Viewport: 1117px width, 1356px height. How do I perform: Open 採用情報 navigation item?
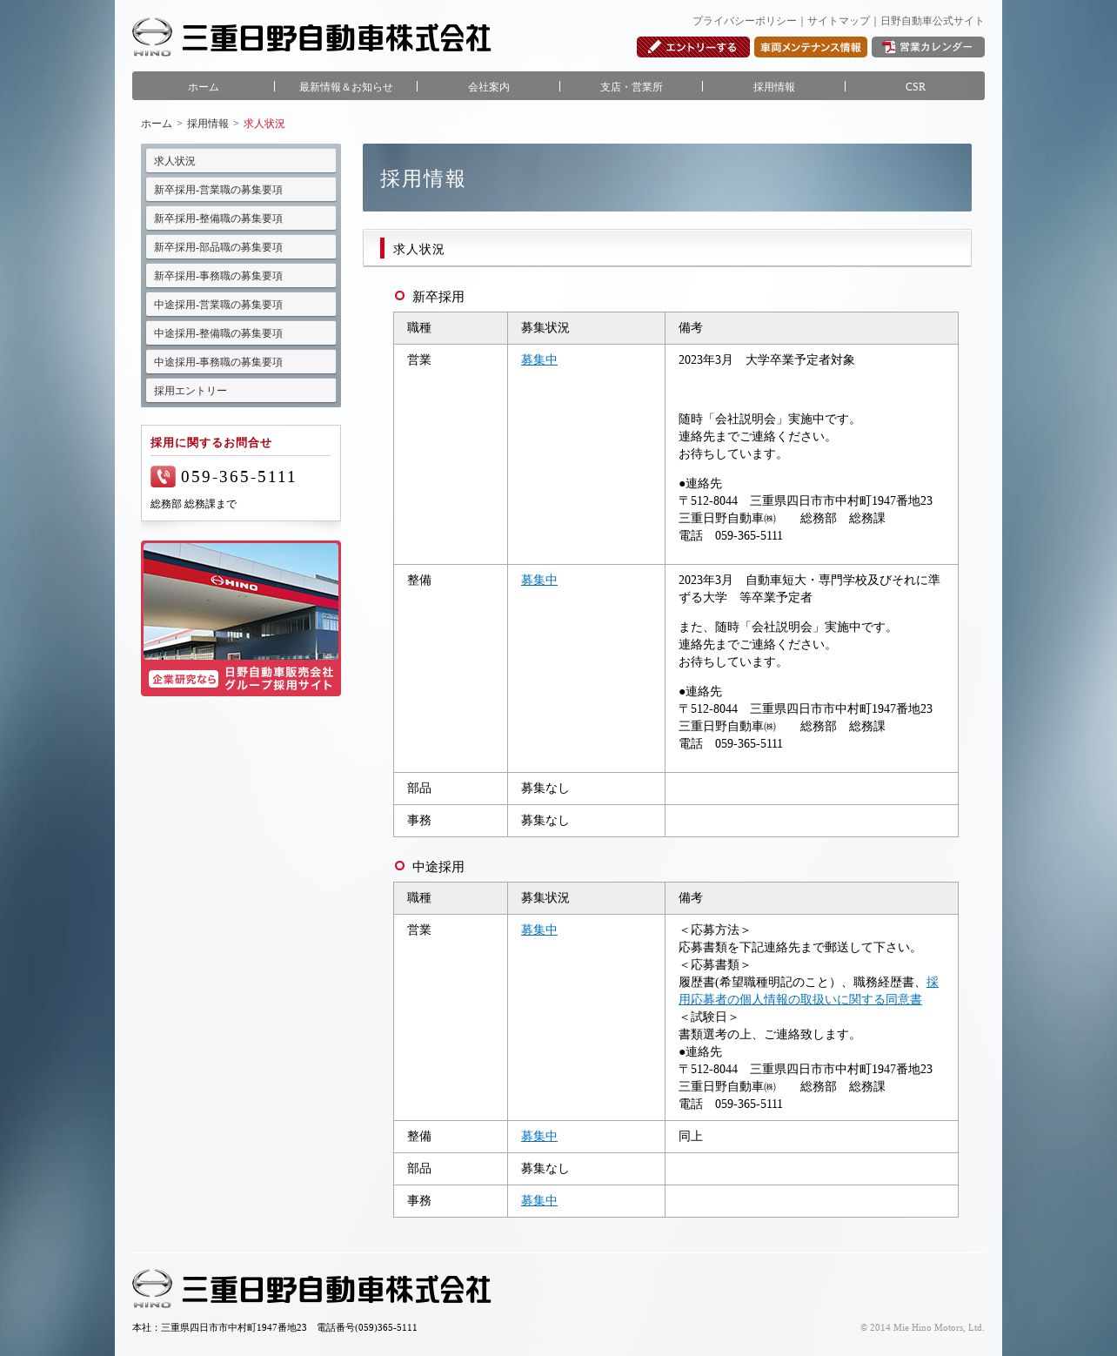point(774,87)
